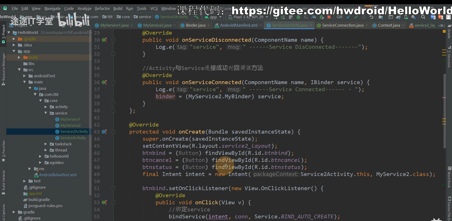Expand the taskstack package node

[46, 144]
